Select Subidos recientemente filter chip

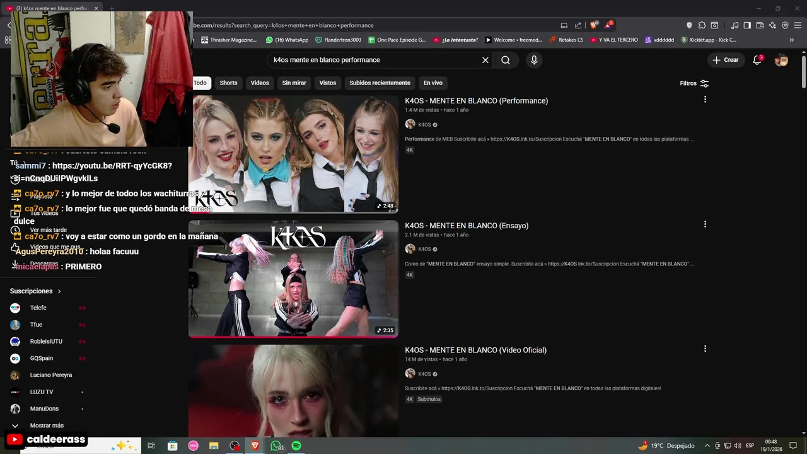click(x=380, y=83)
